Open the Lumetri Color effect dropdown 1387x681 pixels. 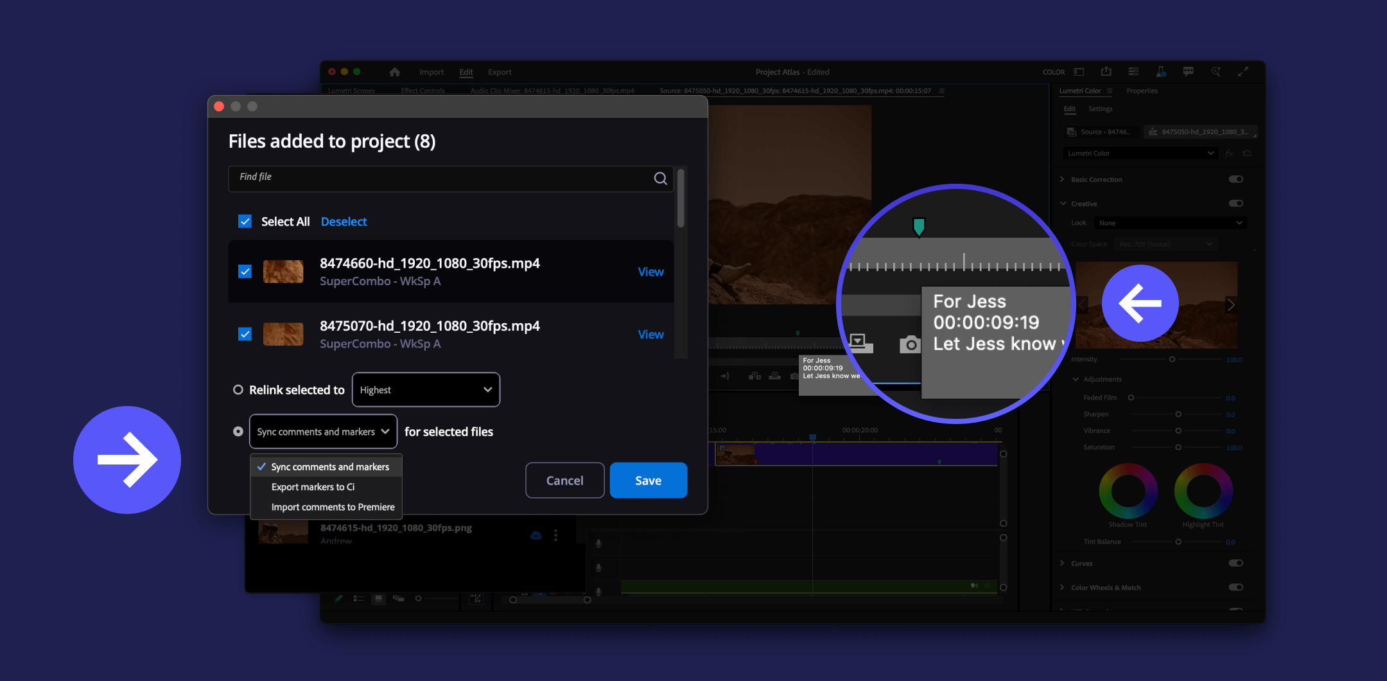(1140, 154)
